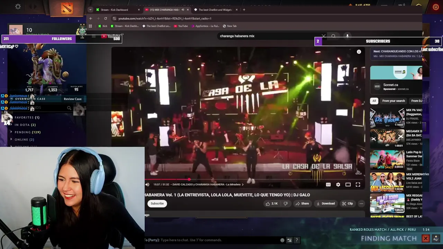Open the MEGAMIX thumbnail lasting 1:00:01
The width and height of the screenshot is (443, 249).
(x=387, y=139)
